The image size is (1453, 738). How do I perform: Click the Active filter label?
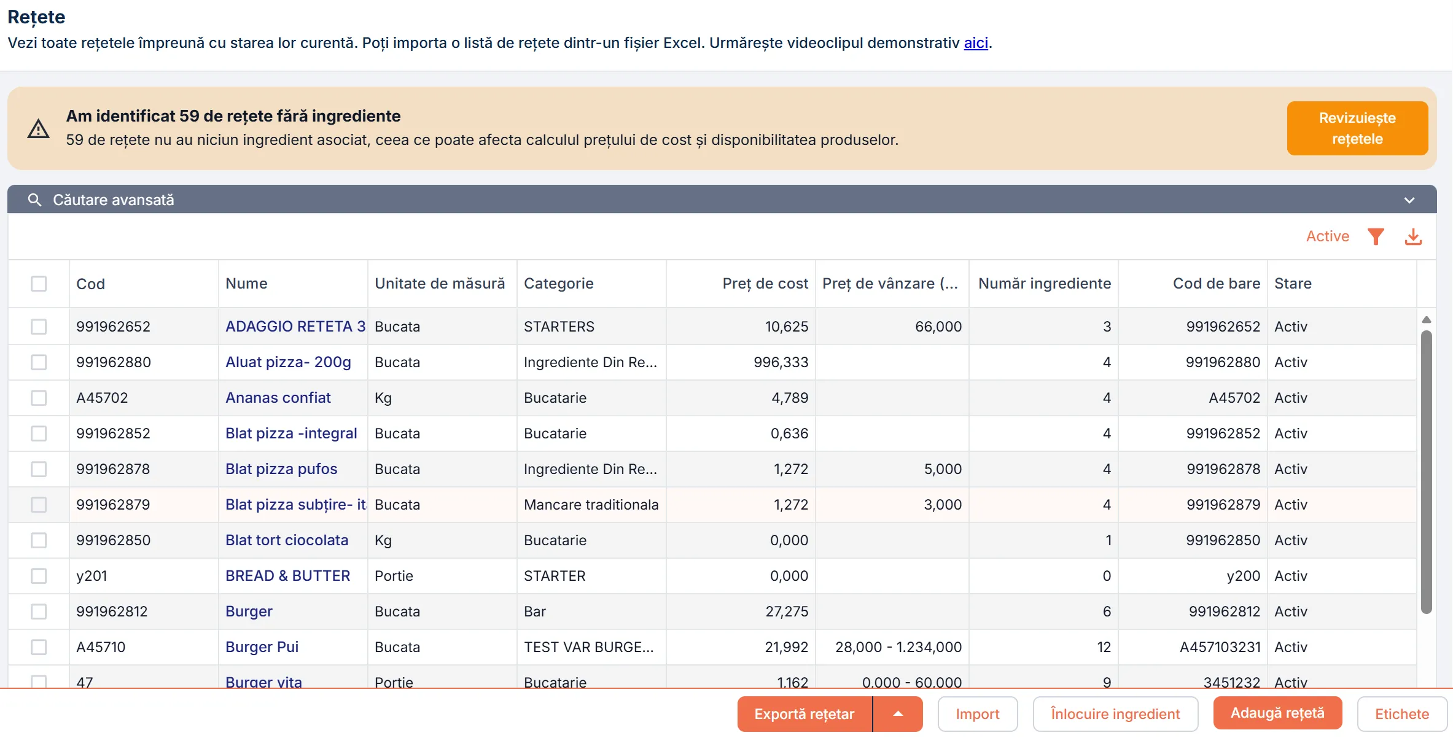click(1328, 236)
